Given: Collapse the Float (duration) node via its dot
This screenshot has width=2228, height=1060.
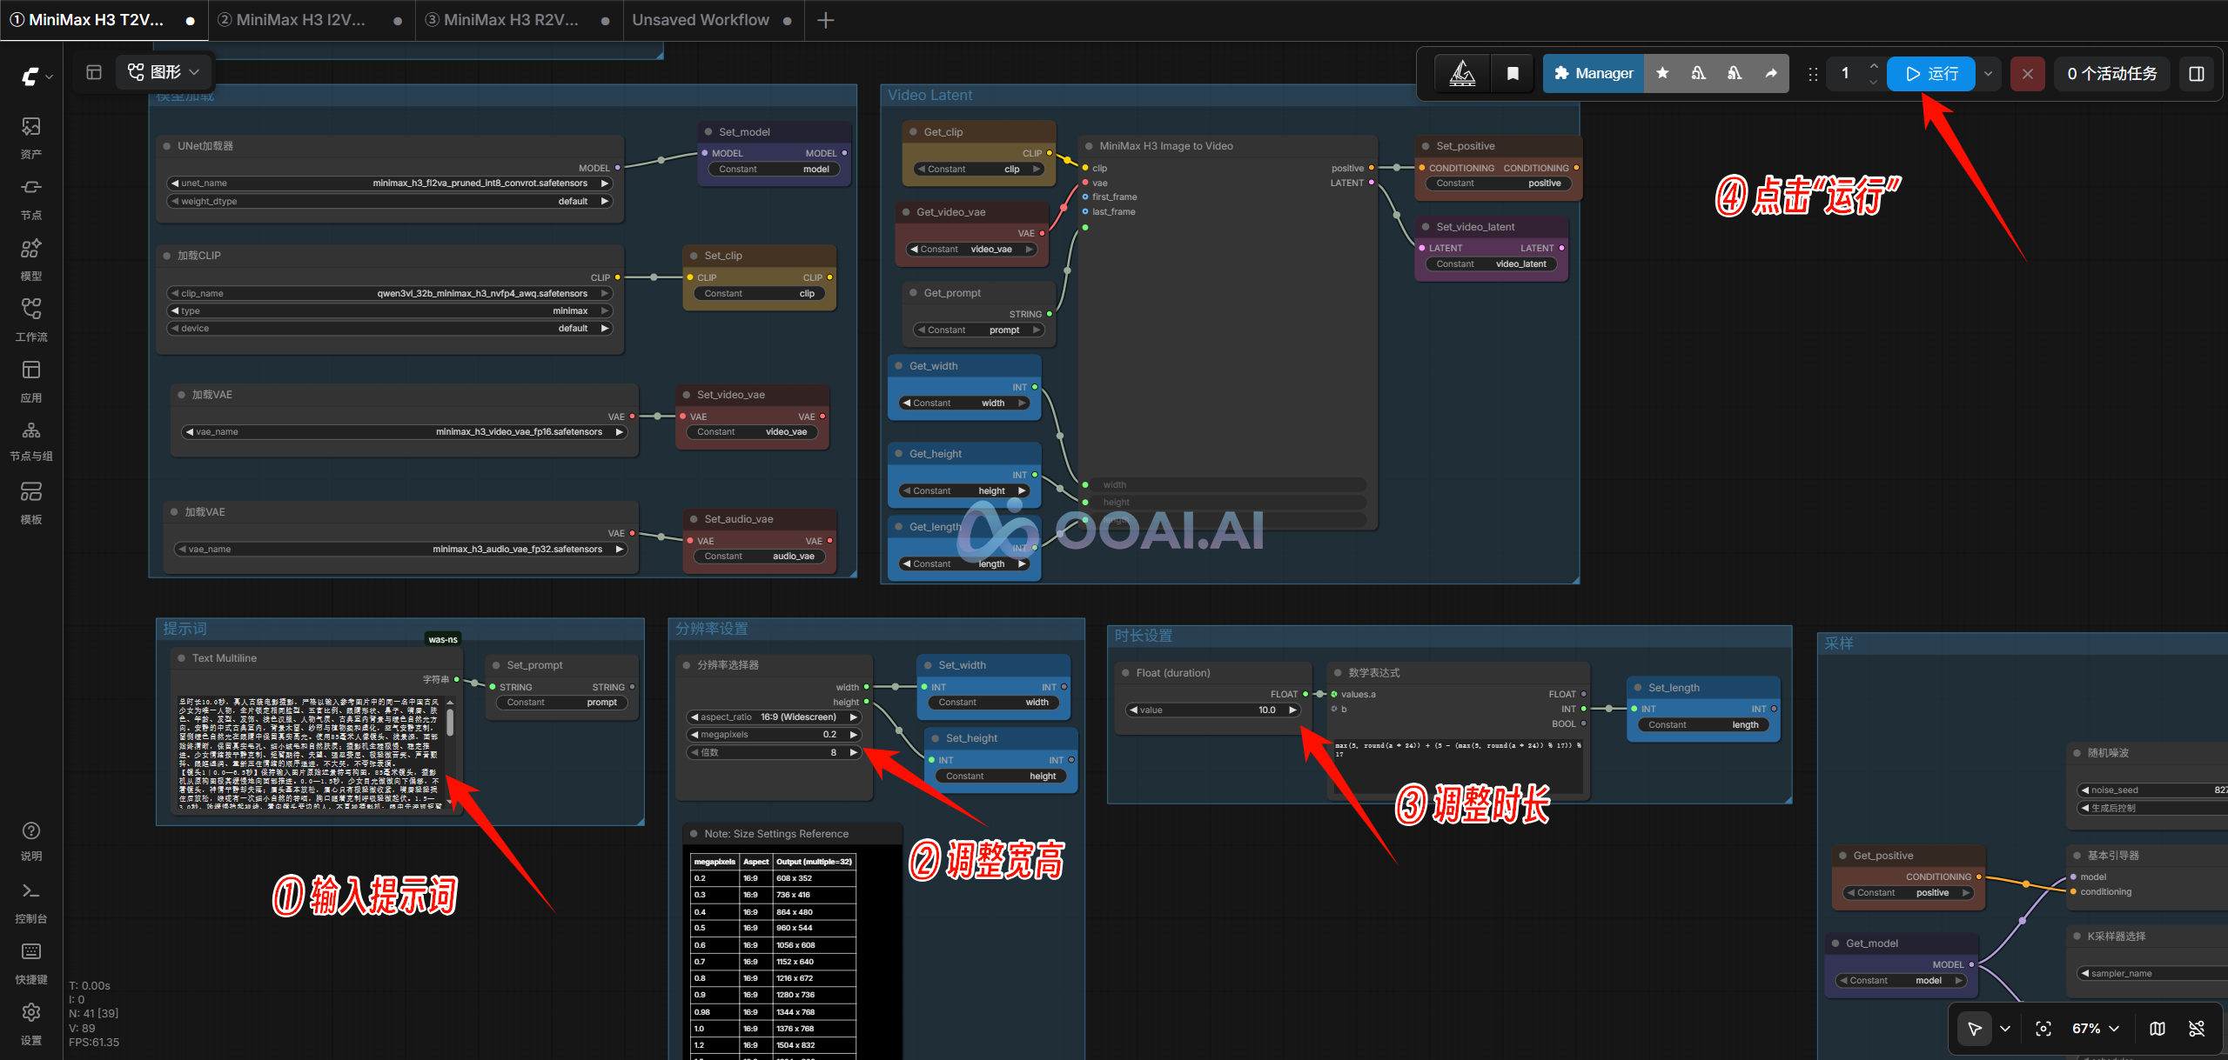Looking at the screenshot, I should 1124,673.
